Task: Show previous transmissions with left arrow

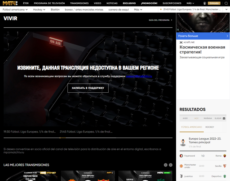Action: tap(166, 165)
